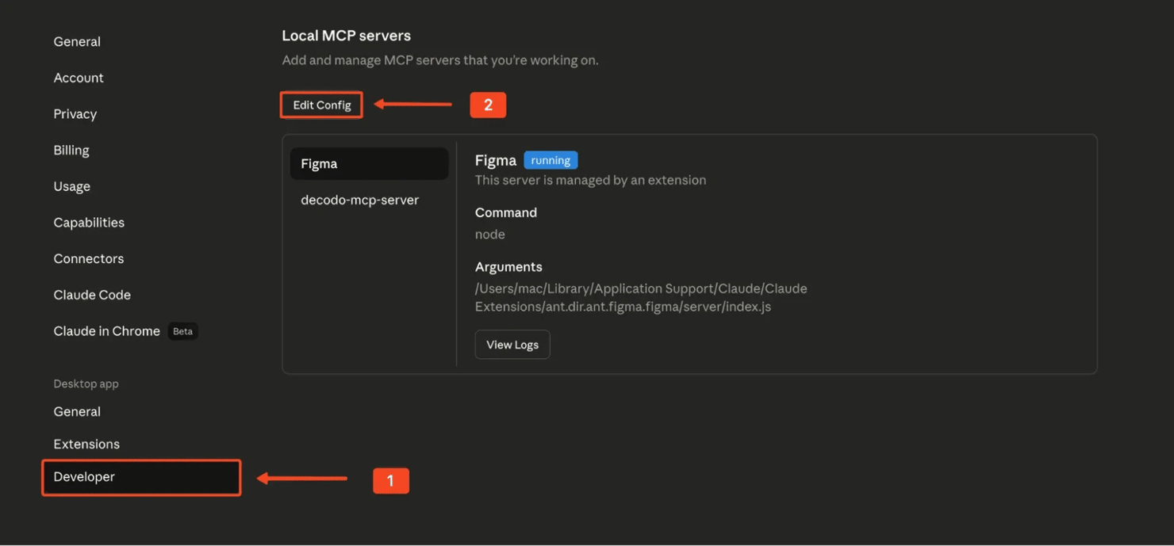This screenshot has height=546, width=1174.
Task: Click the Figma server arguments path
Action: click(640, 298)
